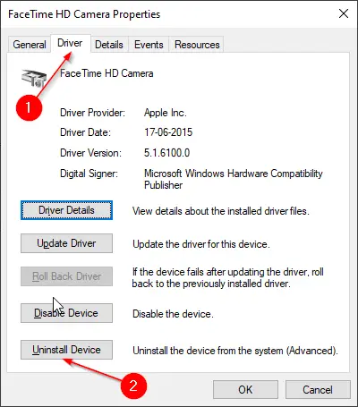Click the Uninstall Device button
This screenshot has height=407, width=358.
pos(66,350)
